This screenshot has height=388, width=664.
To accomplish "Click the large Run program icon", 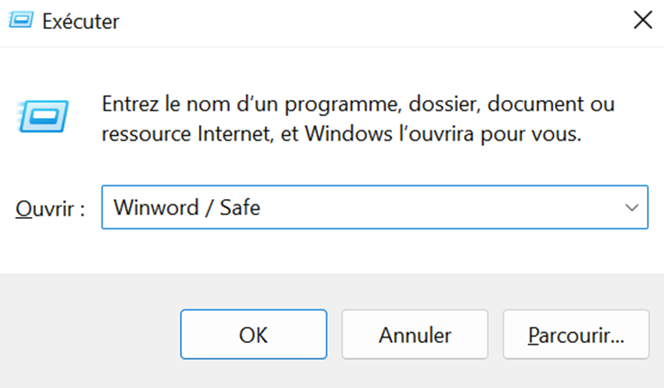I will point(42,116).
